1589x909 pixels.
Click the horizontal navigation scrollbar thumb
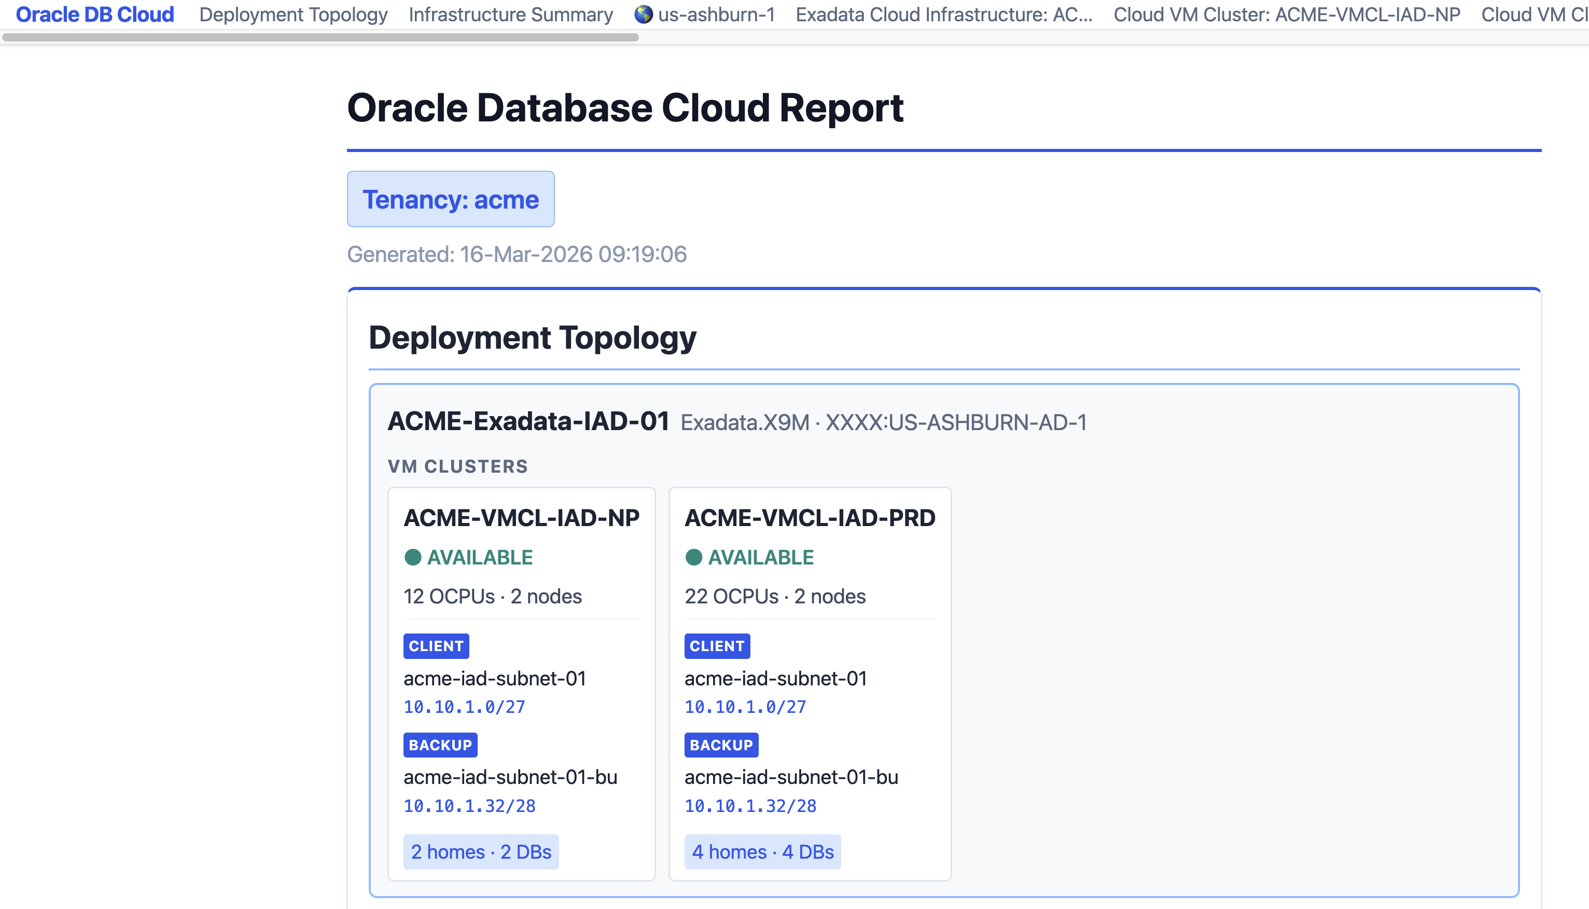320,37
